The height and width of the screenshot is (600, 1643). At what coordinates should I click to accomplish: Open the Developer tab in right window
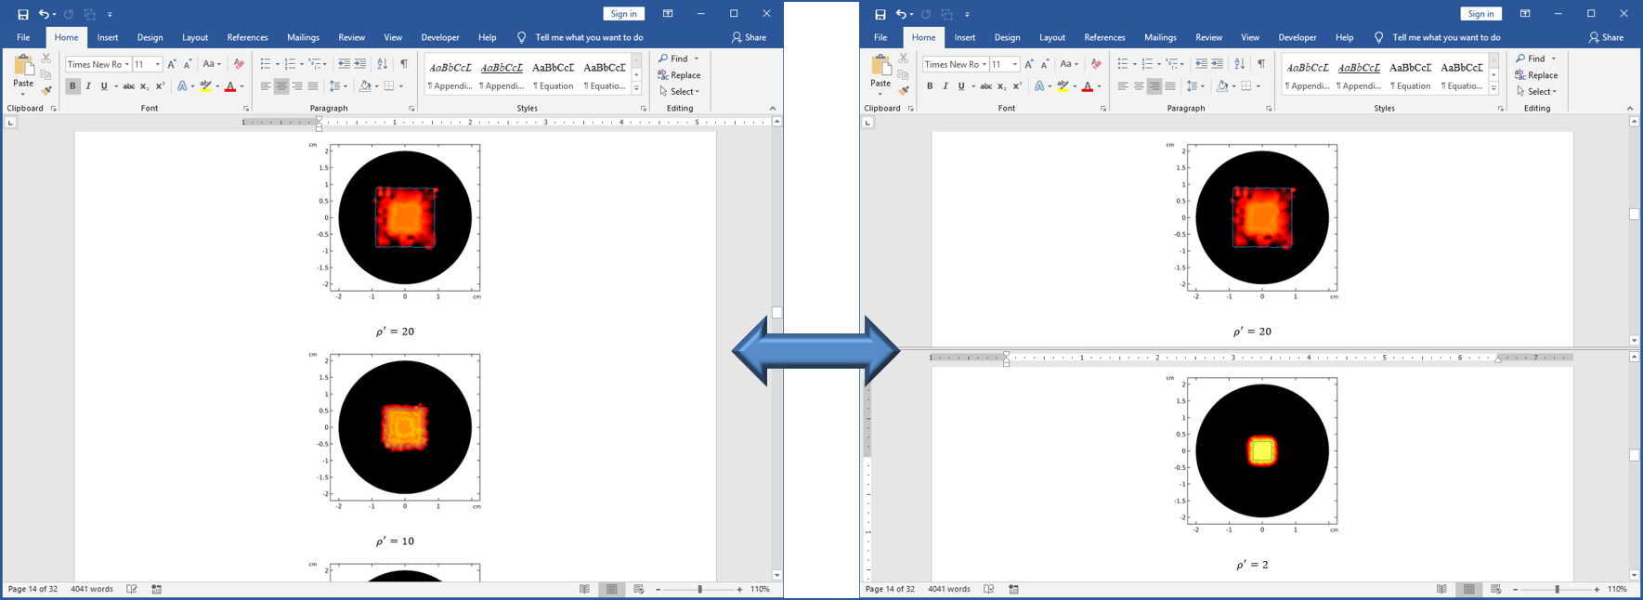pyautogui.click(x=1297, y=38)
